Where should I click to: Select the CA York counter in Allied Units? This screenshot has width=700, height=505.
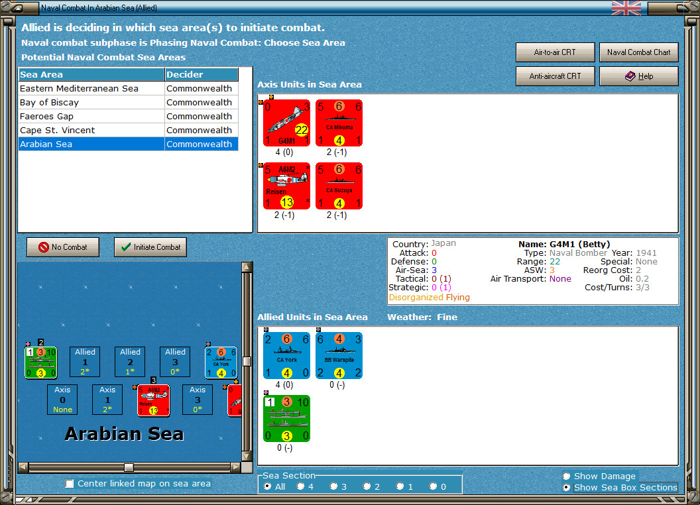point(286,355)
